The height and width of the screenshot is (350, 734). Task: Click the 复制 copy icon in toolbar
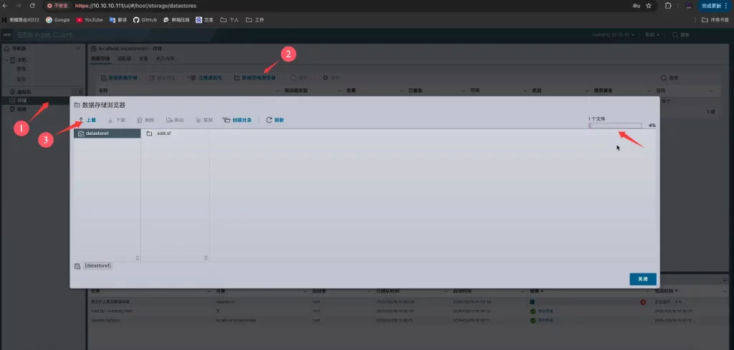(204, 120)
